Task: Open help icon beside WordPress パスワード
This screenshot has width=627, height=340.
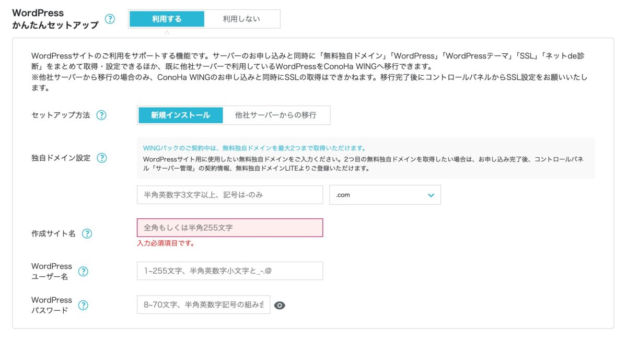Action: pyautogui.click(x=83, y=305)
